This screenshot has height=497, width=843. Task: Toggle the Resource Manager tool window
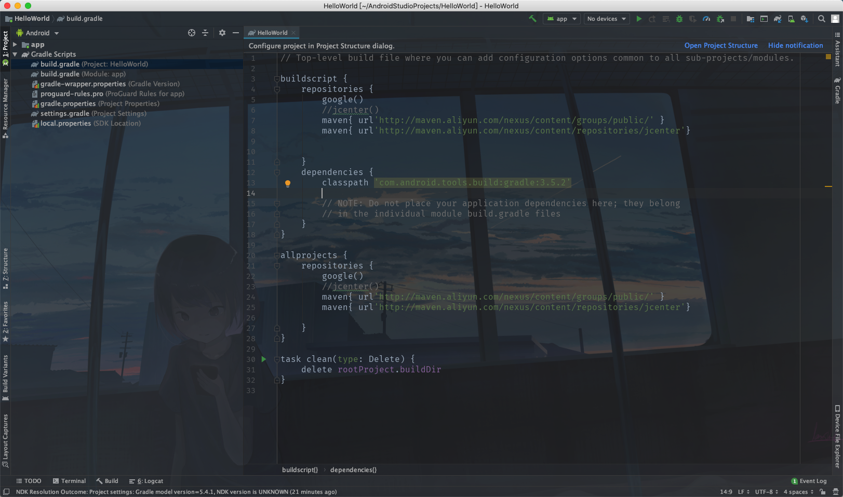(x=5, y=108)
